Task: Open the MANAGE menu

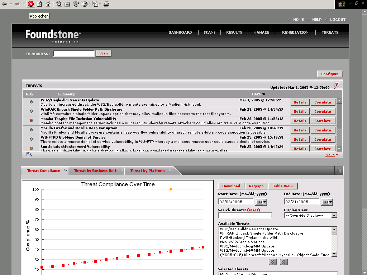Action: (261, 33)
